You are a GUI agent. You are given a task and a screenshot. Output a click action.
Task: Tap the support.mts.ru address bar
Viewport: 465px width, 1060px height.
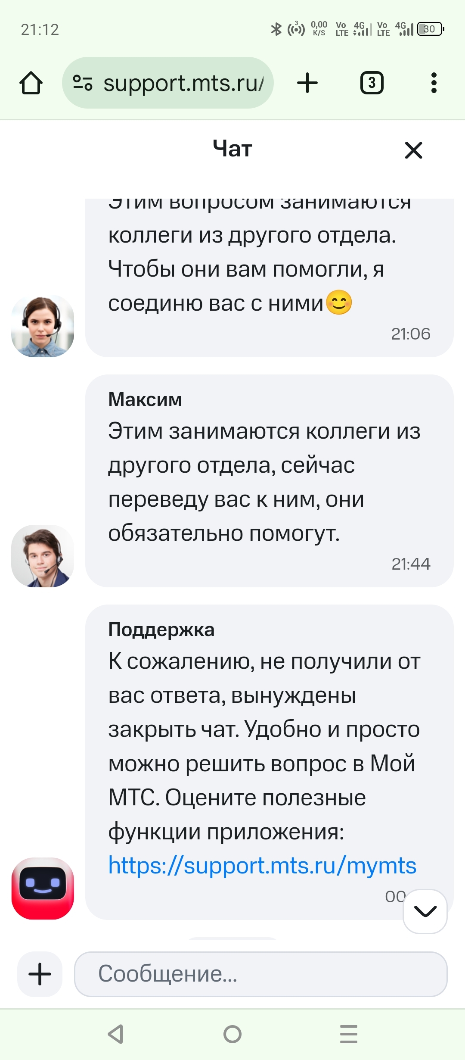(x=183, y=83)
